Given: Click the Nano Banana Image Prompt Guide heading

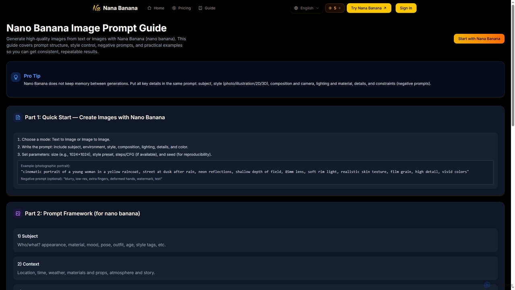Looking at the screenshot, I should point(87,28).
